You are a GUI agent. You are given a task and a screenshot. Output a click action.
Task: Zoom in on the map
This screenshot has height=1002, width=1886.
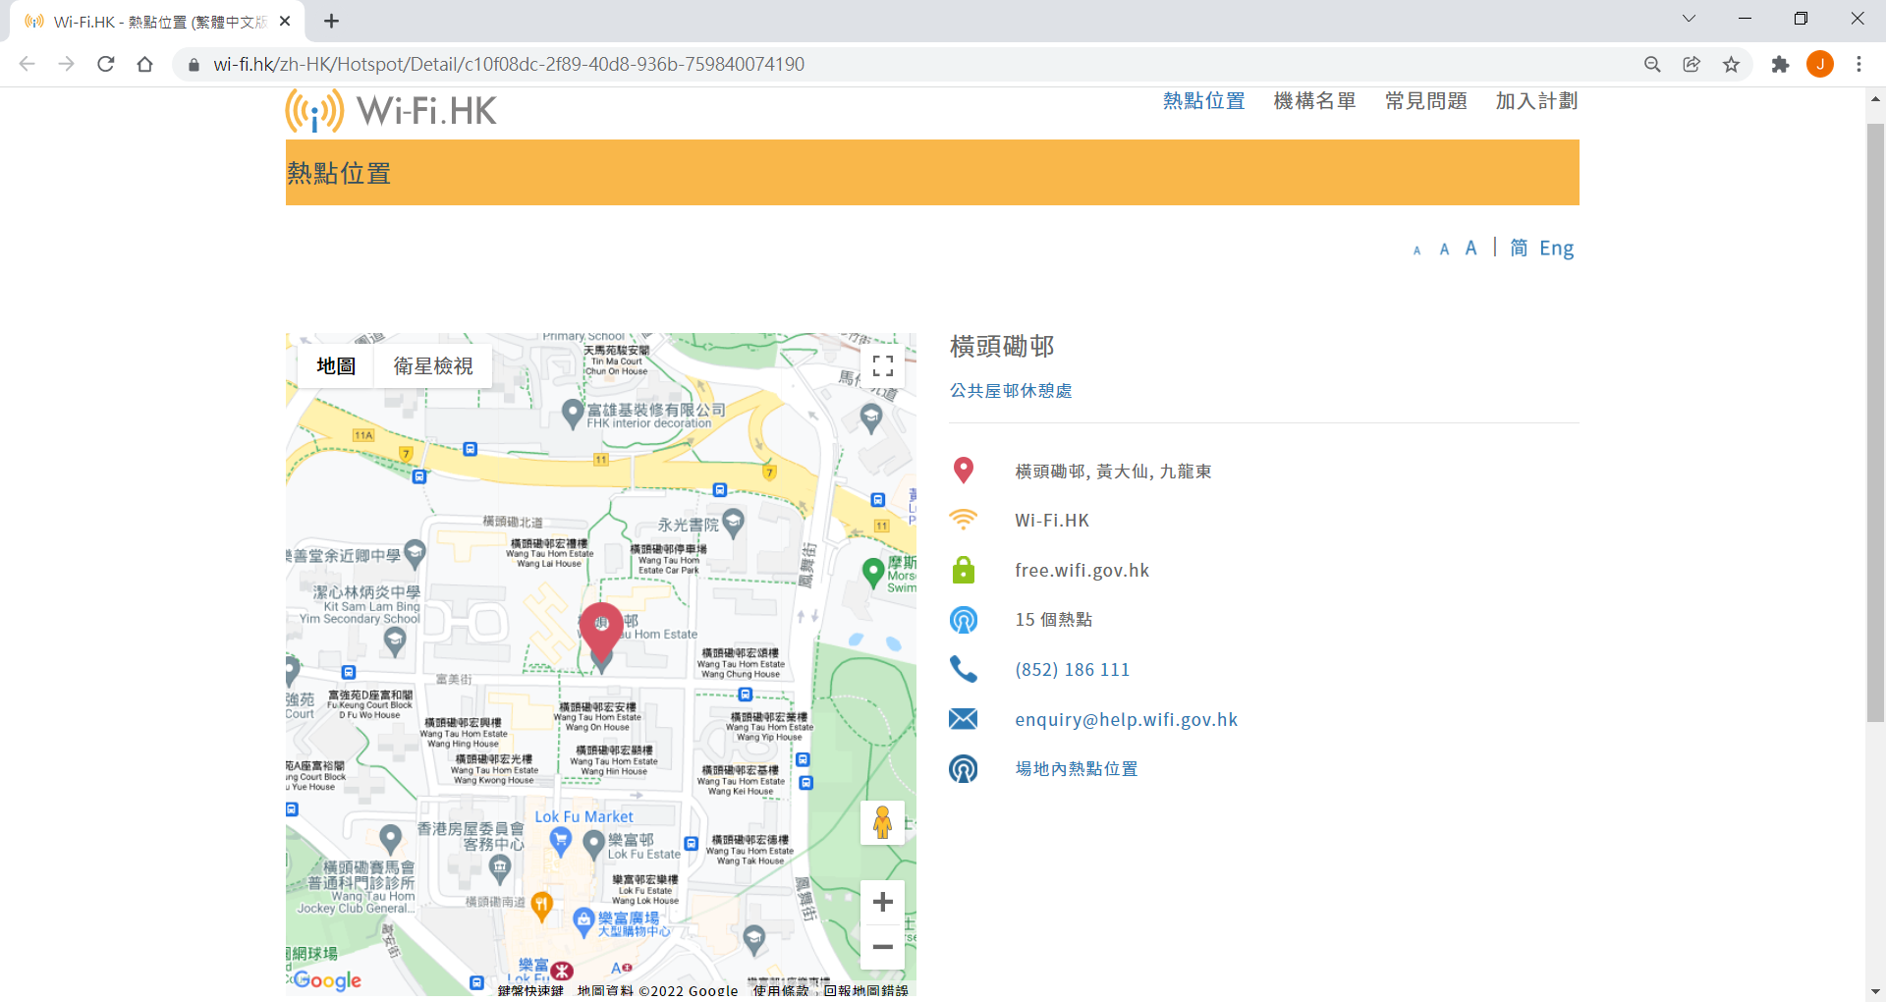coord(882,902)
